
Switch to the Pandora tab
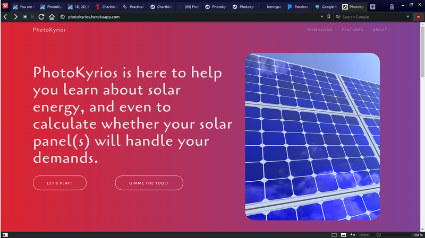(299, 7)
